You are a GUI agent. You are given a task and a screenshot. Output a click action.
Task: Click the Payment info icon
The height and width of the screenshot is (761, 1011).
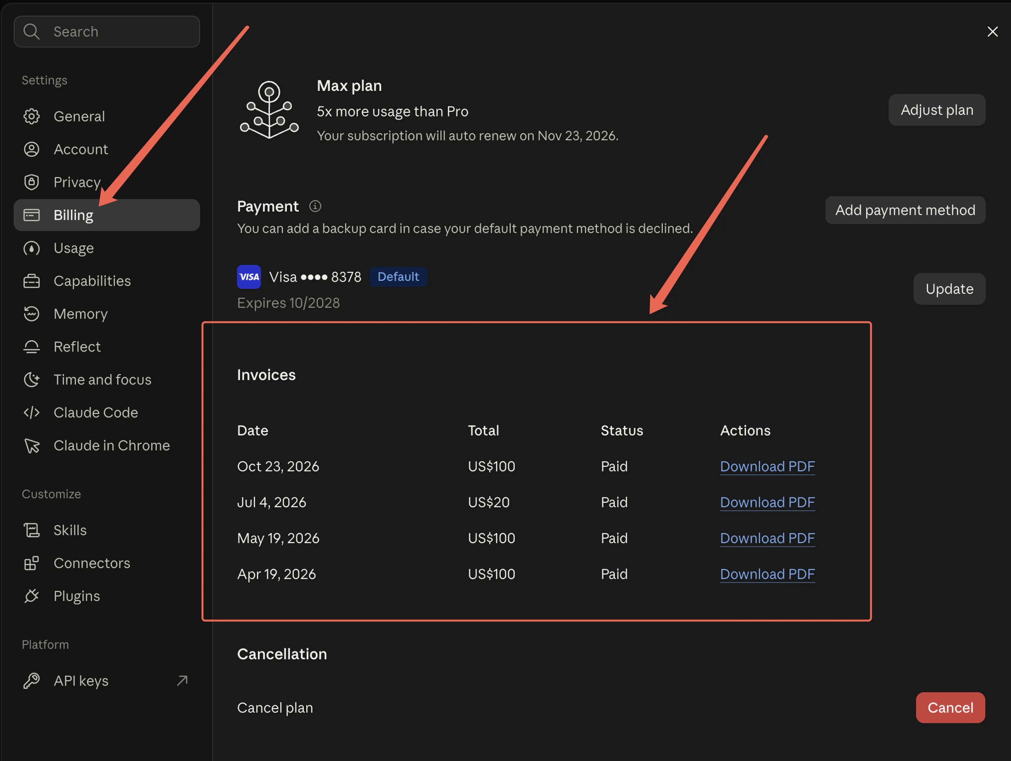315,206
